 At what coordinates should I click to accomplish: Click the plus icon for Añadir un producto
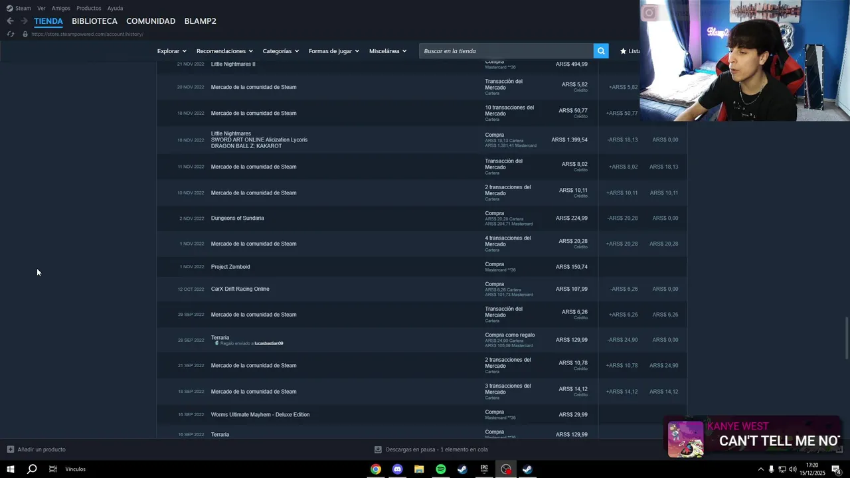[x=10, y=449]
